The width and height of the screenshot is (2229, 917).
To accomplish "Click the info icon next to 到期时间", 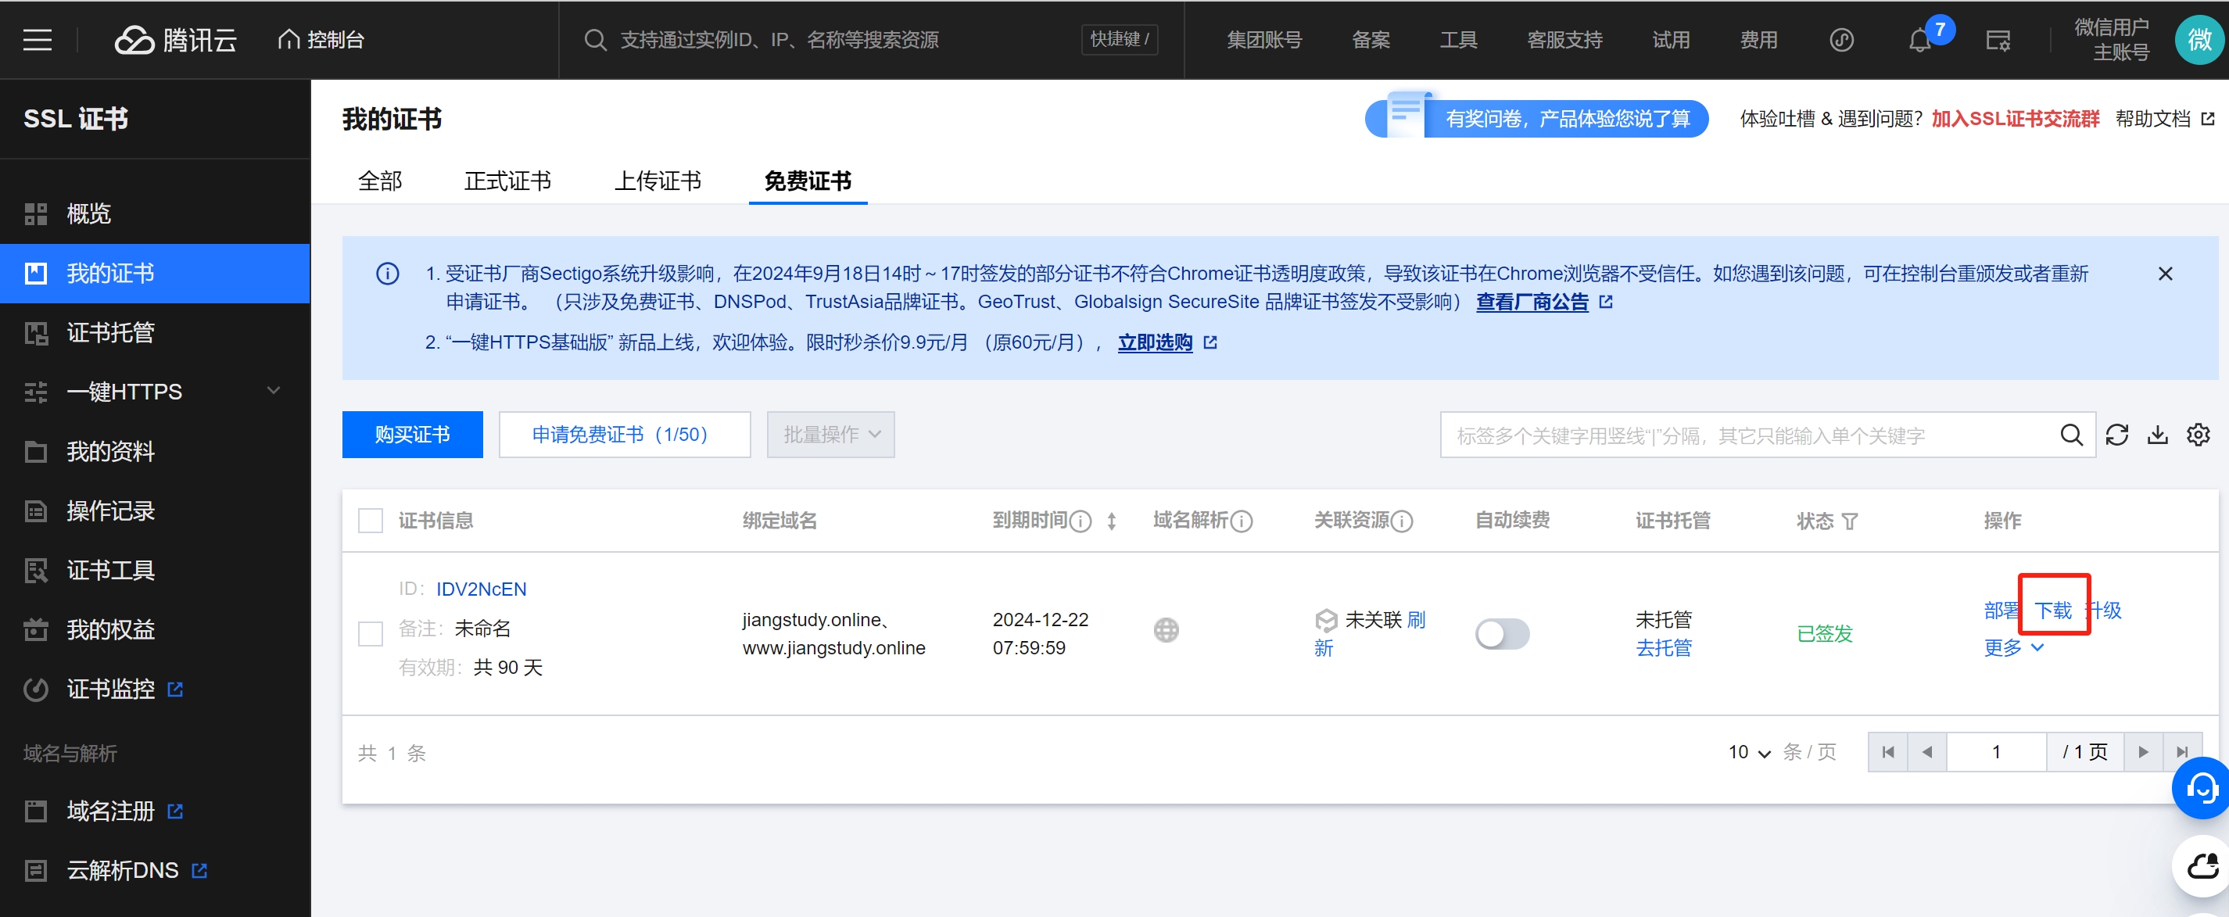I will [x=1080, y=521].
